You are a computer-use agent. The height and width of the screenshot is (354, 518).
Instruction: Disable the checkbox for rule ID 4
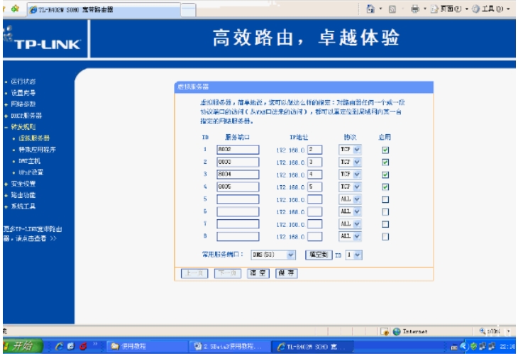[x=385, y=187]
